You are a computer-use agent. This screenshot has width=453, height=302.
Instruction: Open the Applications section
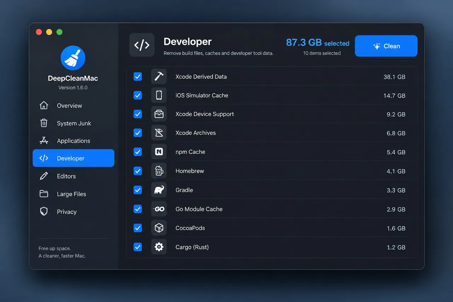(73, 141)
